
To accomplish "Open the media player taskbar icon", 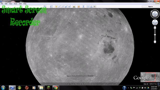I will point(34,88).
